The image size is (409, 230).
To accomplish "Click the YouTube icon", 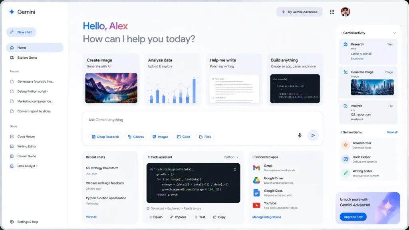I will coord(256,205).
